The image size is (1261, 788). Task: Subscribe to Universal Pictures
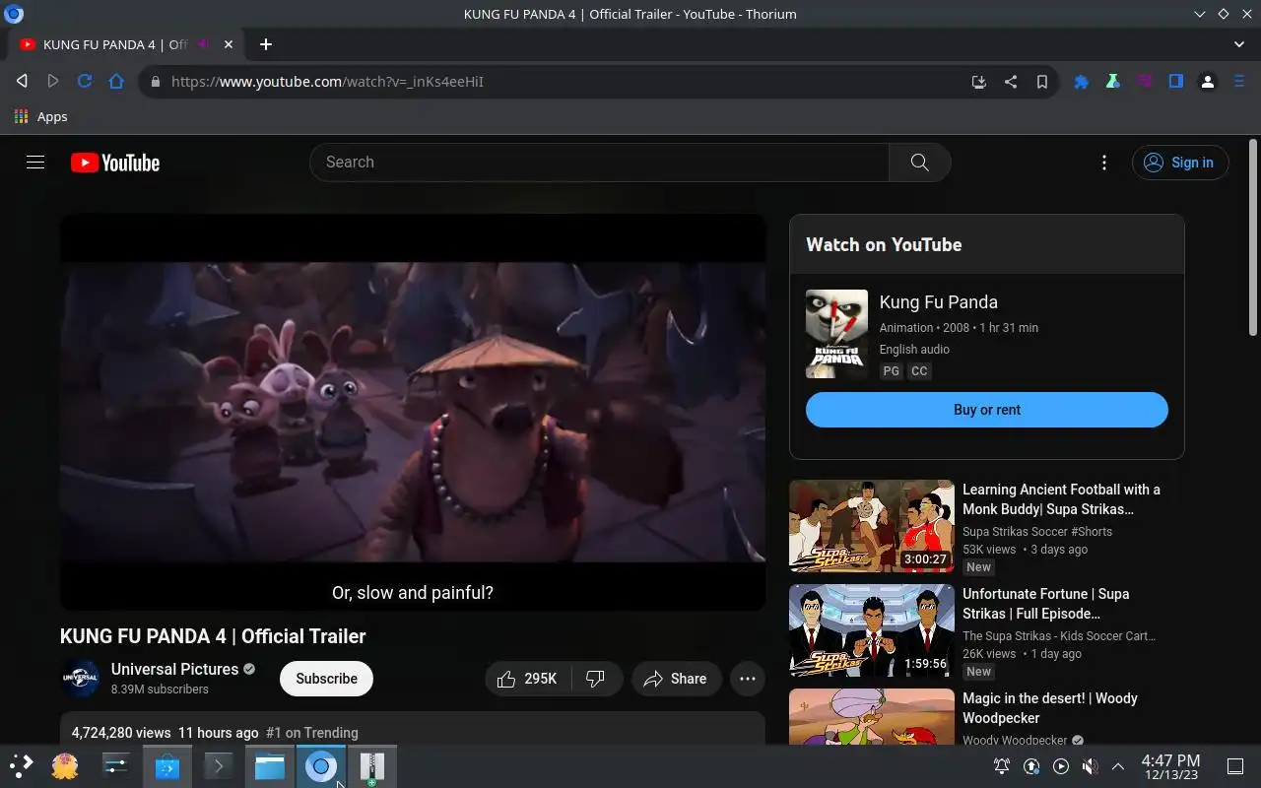(x=326, y=679)
